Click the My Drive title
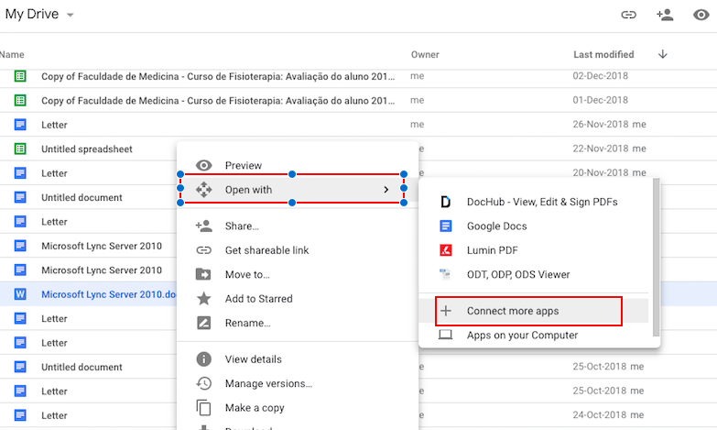The width and height of the screenshot is (717, 430). coord(32,14)
